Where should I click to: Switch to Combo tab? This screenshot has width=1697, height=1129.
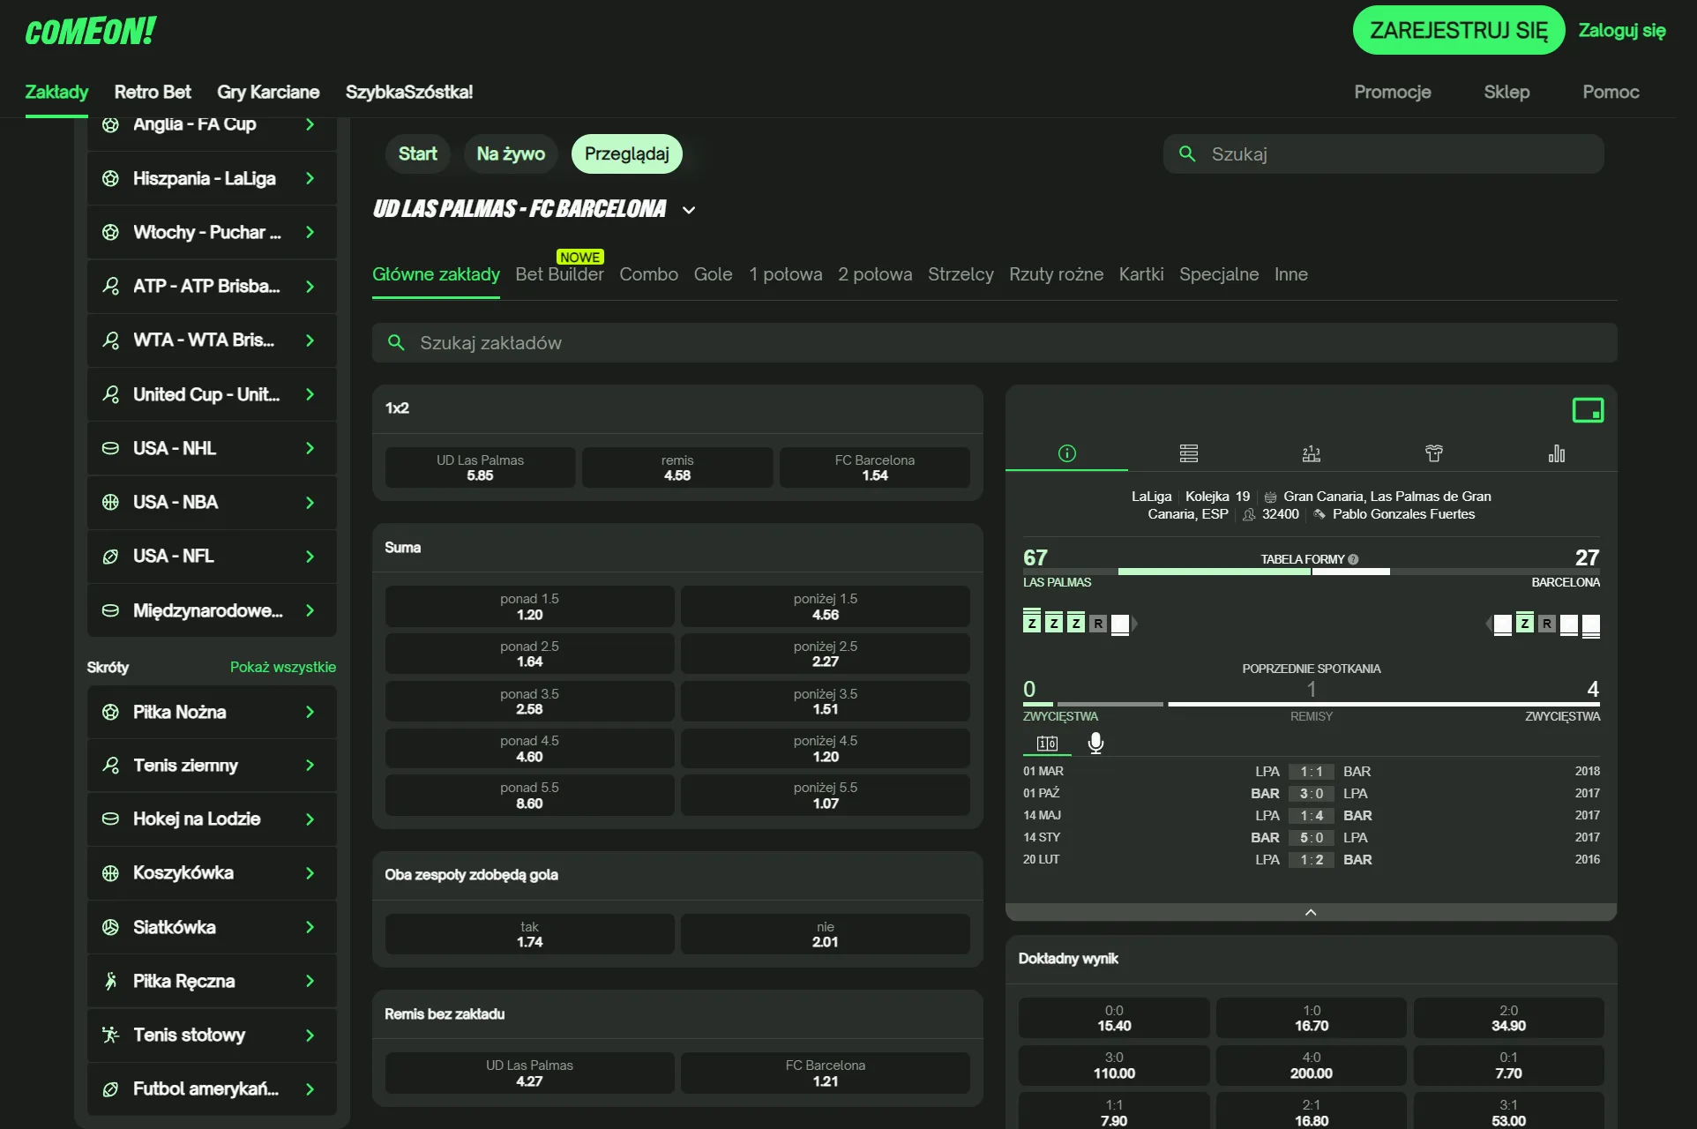648,274
